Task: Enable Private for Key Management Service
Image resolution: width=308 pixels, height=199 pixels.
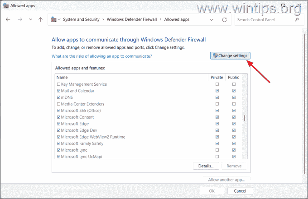Action: click(217, 84)
